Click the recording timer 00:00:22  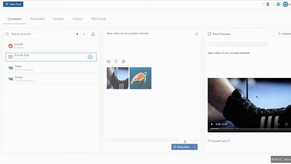click(276, 159)
